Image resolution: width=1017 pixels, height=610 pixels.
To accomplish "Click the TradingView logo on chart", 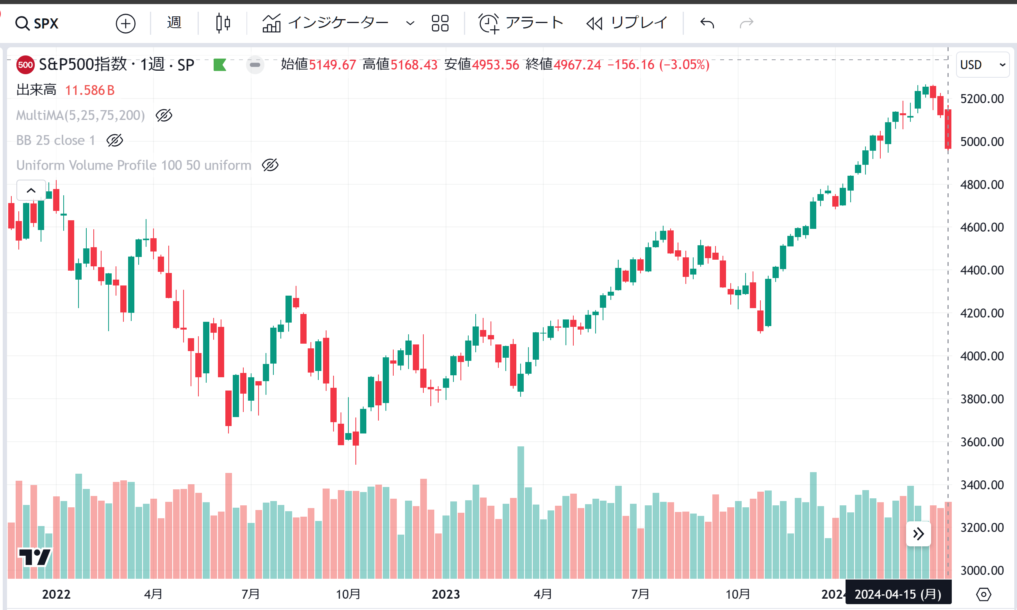I will tap(34, 557).
